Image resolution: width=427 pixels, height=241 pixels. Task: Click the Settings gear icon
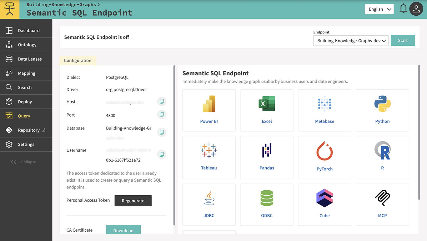9,144
